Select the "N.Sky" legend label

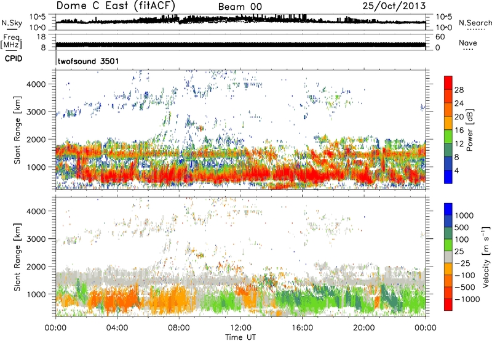tap(12, 23)
